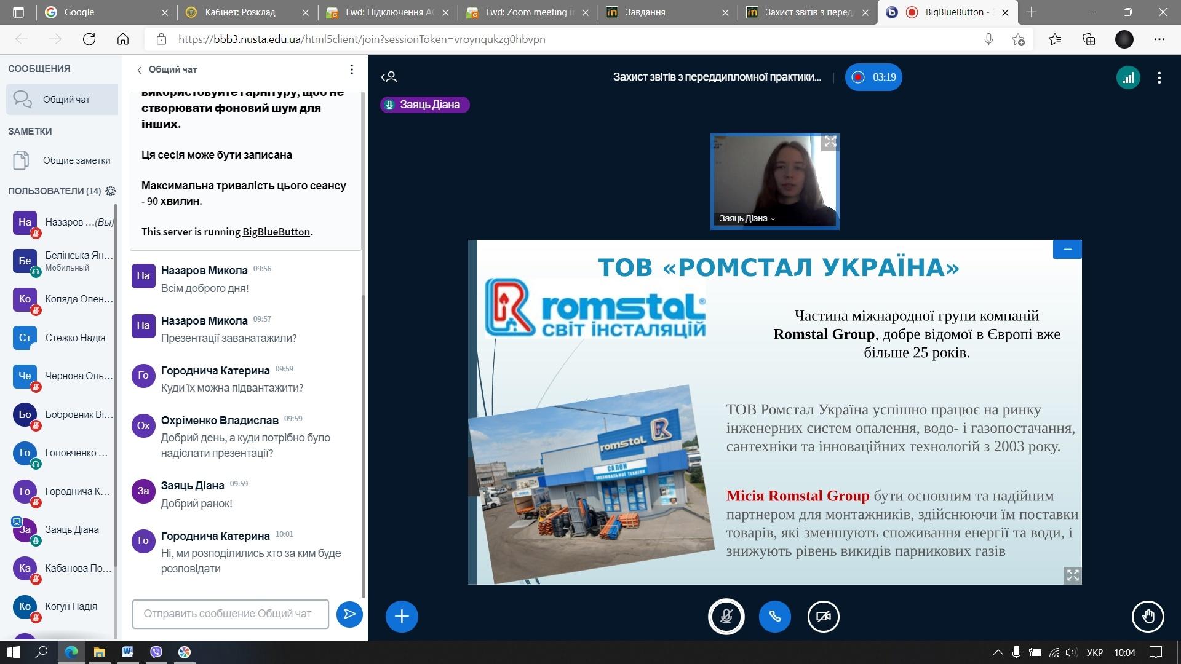
Task: Toggle the user list panel icon
Action: pyautogui.click(x=389, y=77)
